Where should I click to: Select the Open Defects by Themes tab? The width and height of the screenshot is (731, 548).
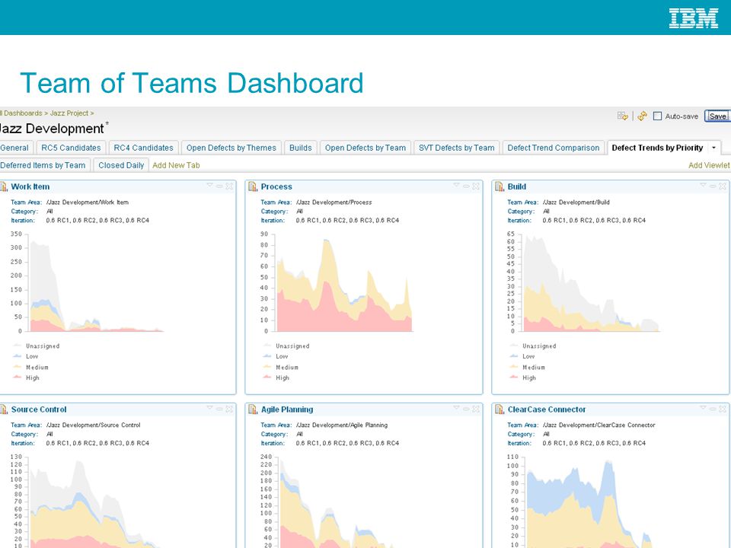point(231,148)
